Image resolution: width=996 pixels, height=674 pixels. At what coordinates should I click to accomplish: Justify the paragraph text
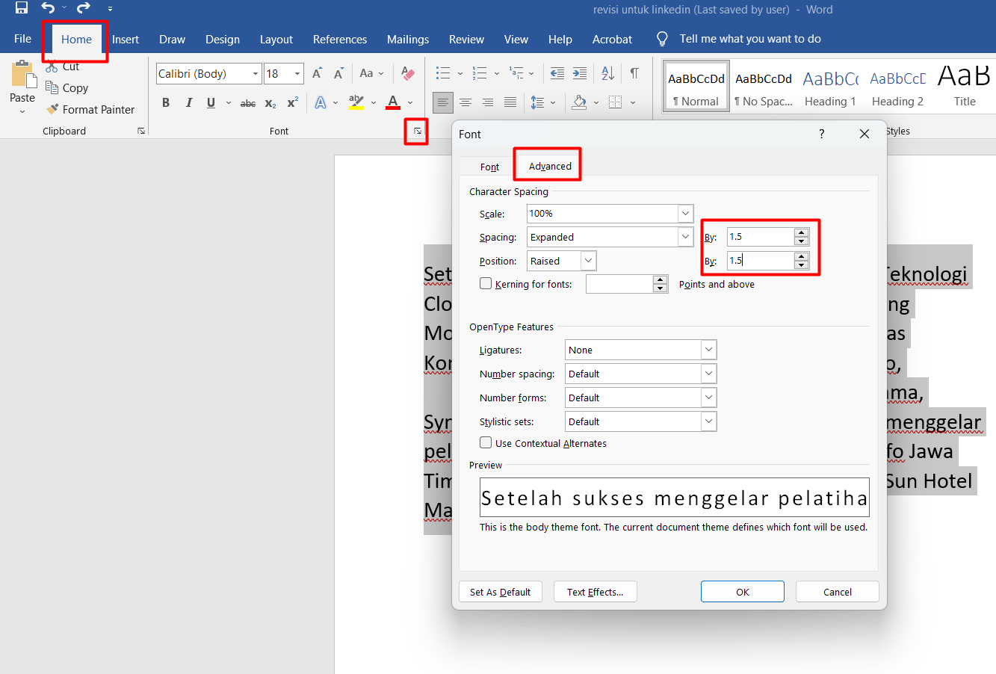510,102
